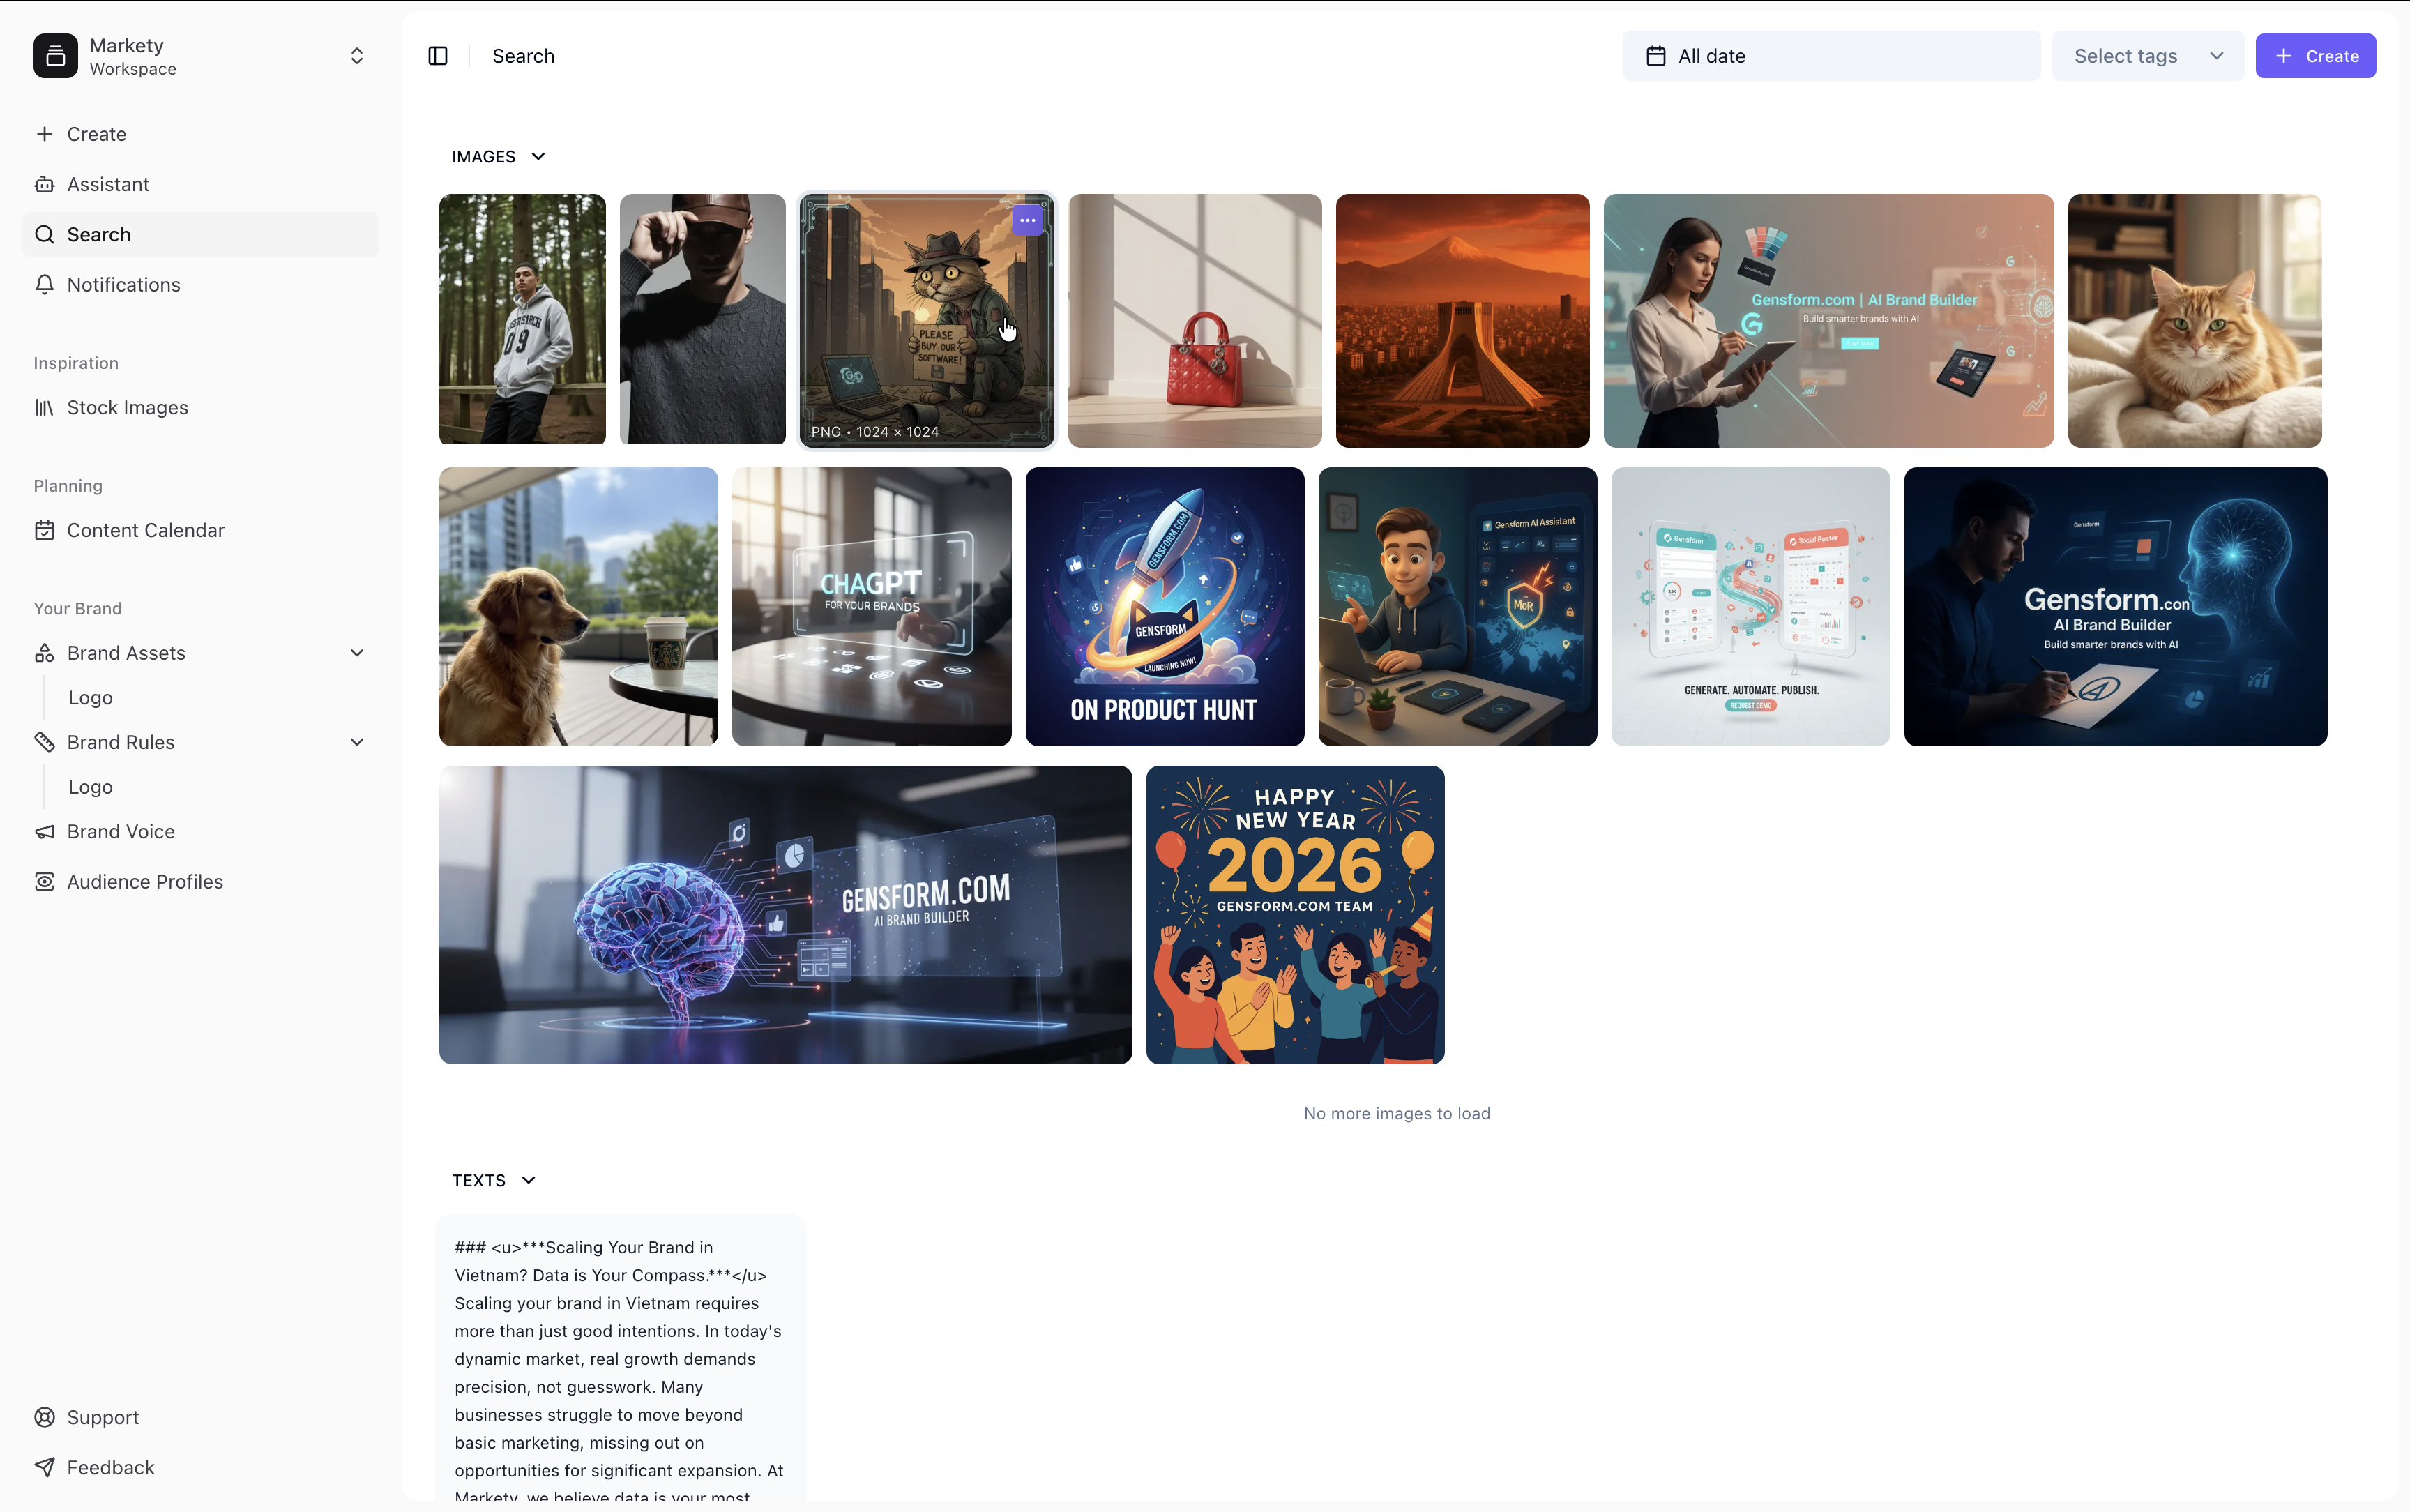Collapse Brand Rules chevron
This screenshot has height=1512, width=2410.
357,742
